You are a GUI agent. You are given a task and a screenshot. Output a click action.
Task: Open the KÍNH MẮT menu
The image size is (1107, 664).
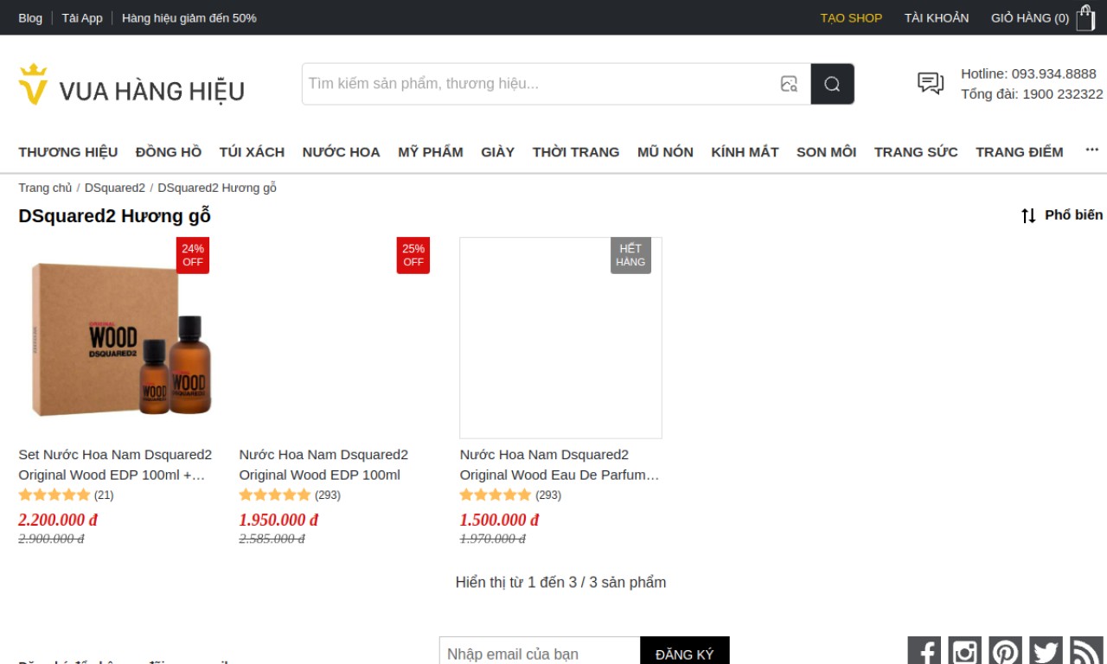(745, 152)
